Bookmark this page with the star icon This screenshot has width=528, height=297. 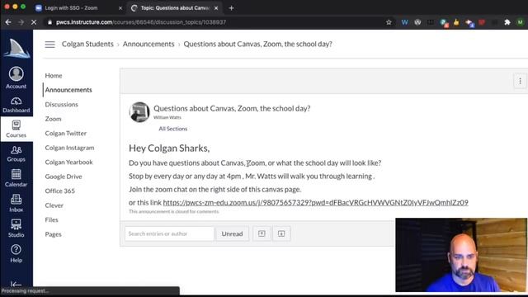click(389, 22)
